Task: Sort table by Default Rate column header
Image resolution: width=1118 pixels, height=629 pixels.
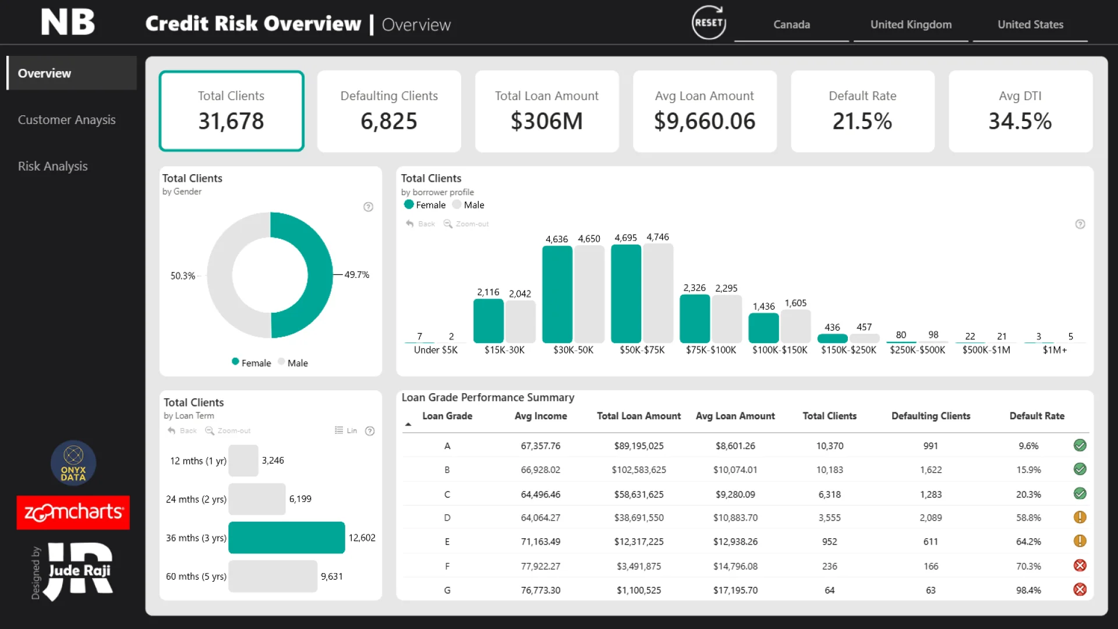Action: point(1036,416)
